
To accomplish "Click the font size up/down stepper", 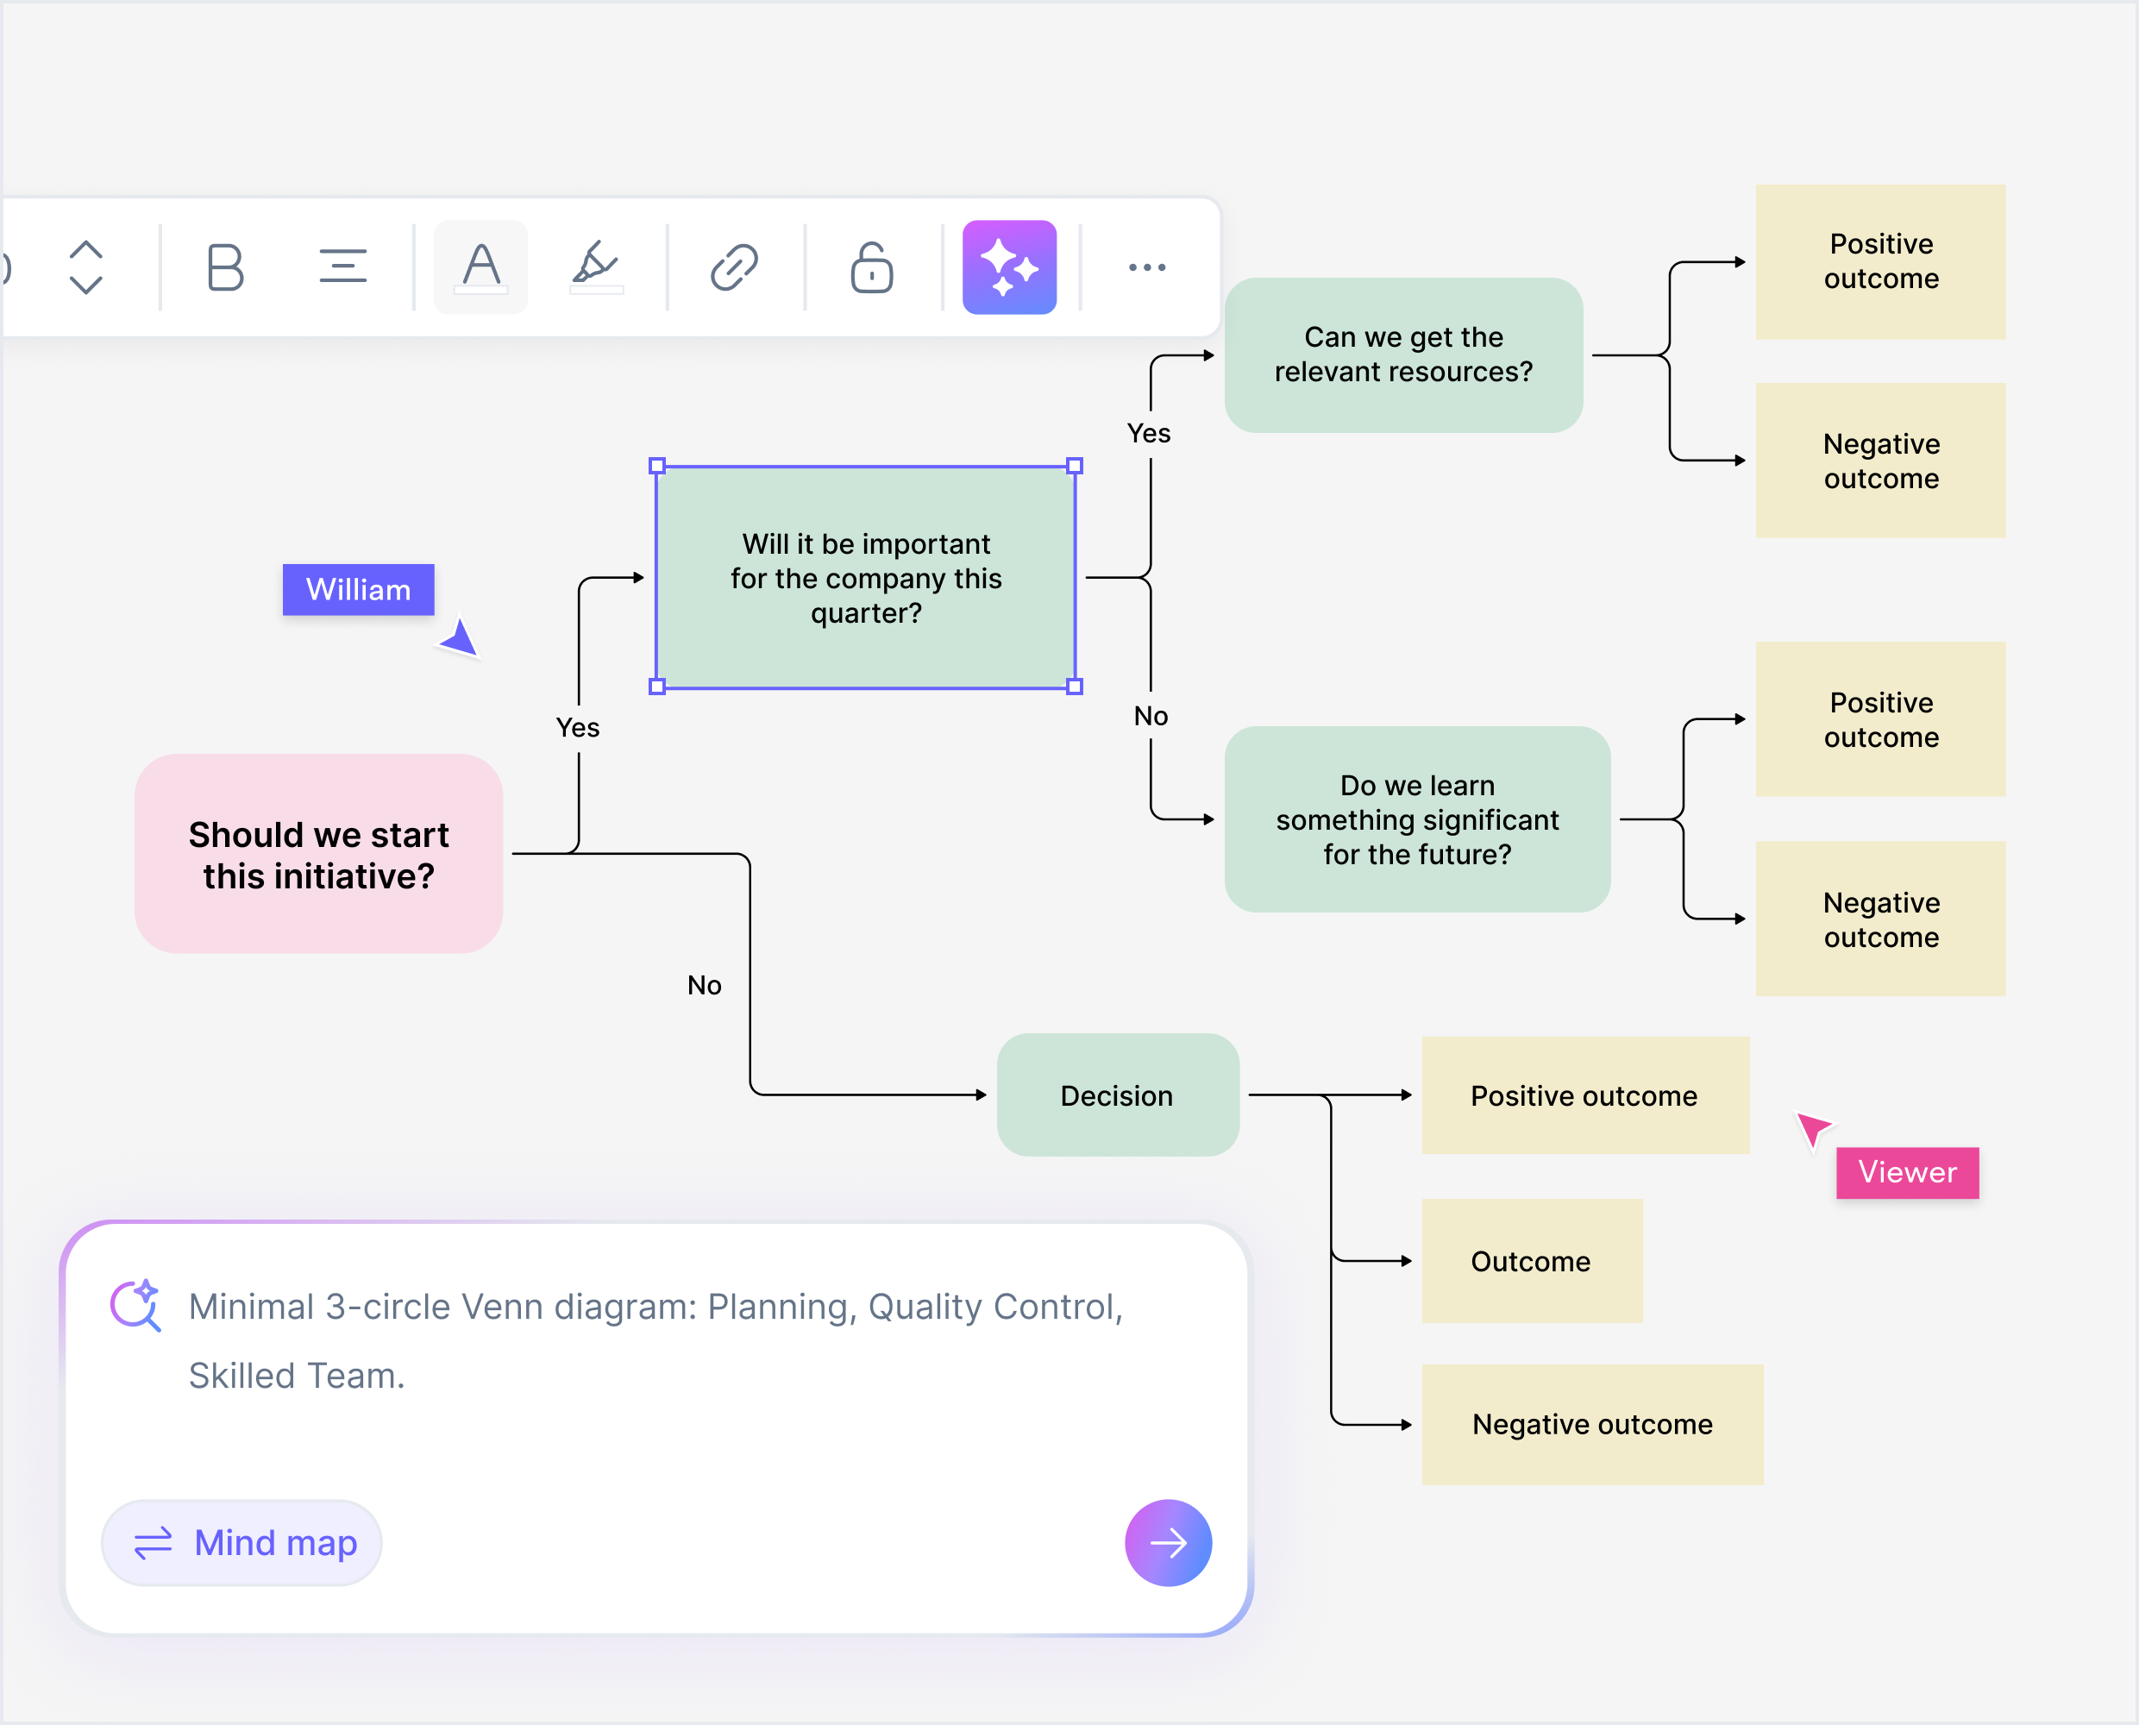I will tap(86, 267).
